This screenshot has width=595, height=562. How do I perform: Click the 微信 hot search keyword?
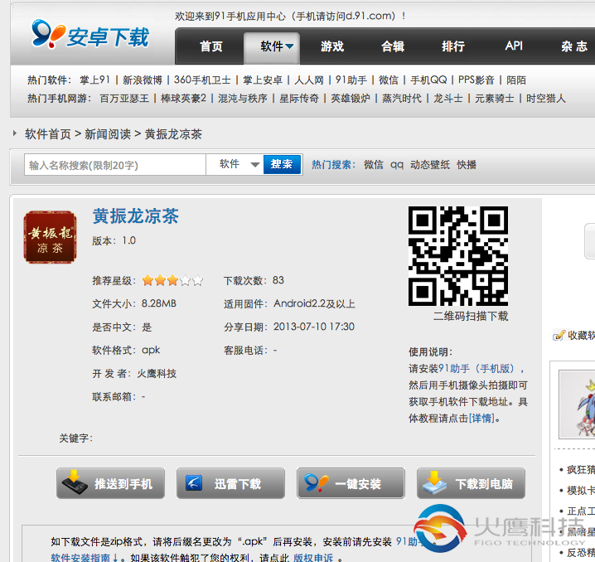pos(373,165)
